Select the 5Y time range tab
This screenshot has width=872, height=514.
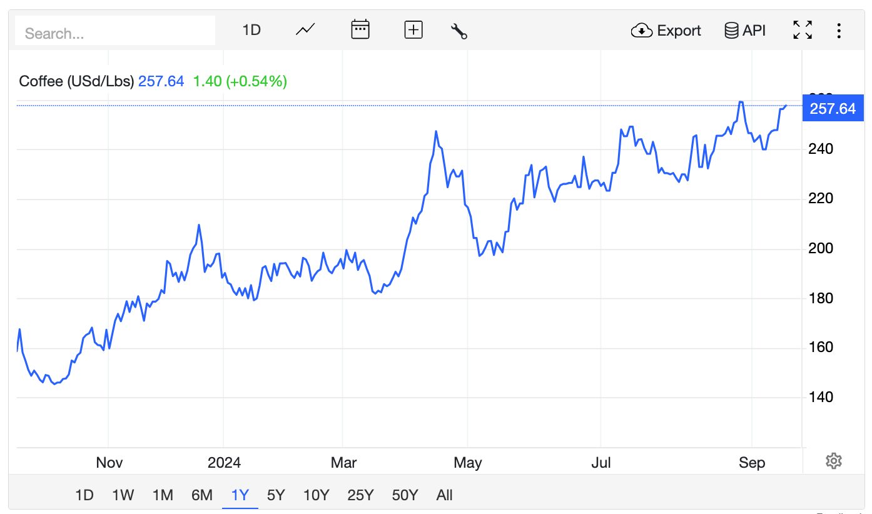click(x=276, y=495)
